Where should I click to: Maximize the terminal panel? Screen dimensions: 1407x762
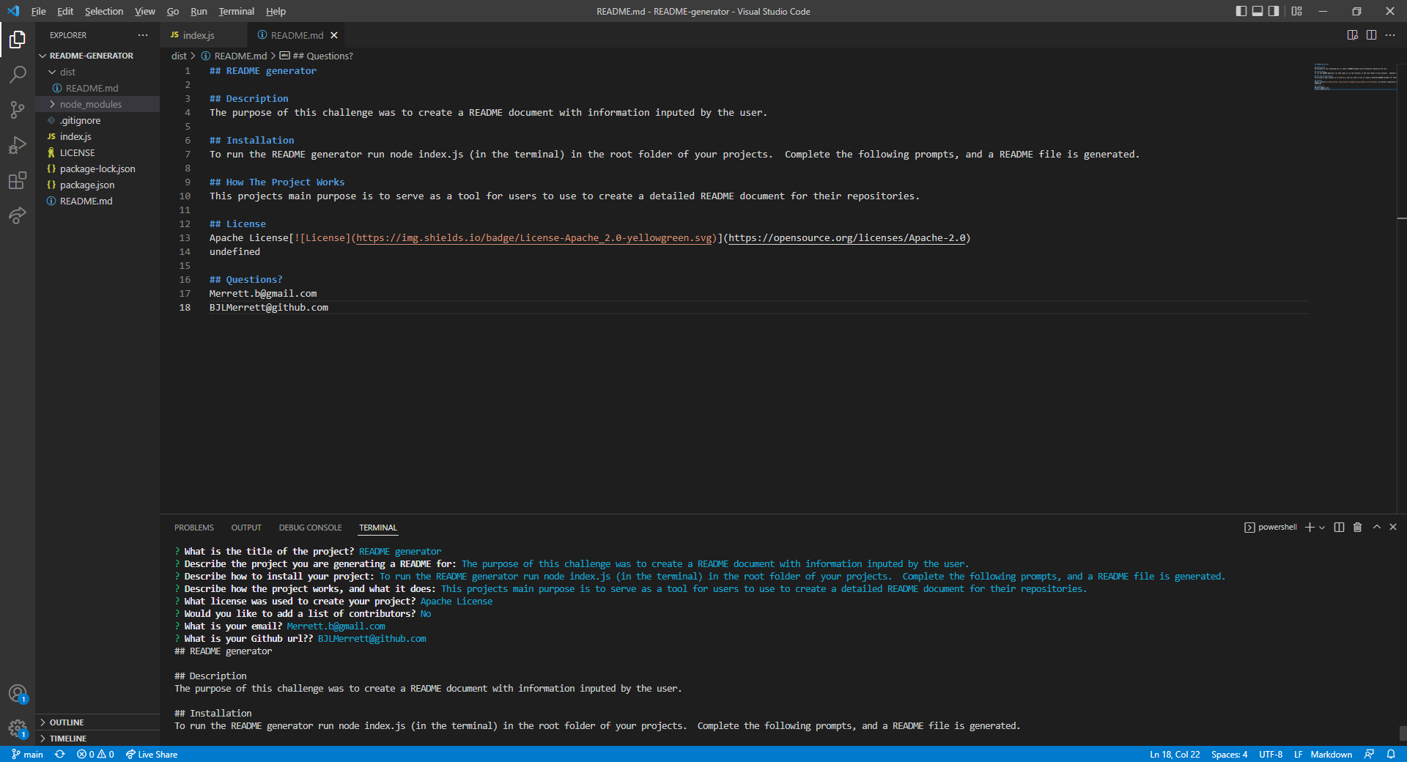1376,527
